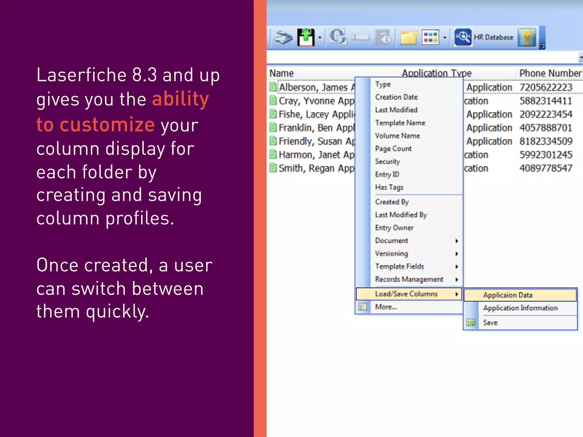Expand the toolbar options overflow arrow

click(543, 46)
